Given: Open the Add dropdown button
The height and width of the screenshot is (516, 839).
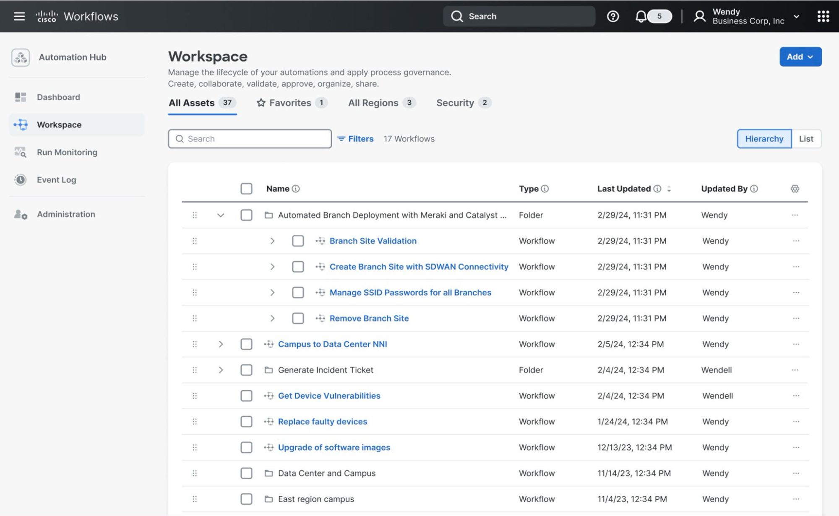Looking at the screenshot, I should [800, 57].
